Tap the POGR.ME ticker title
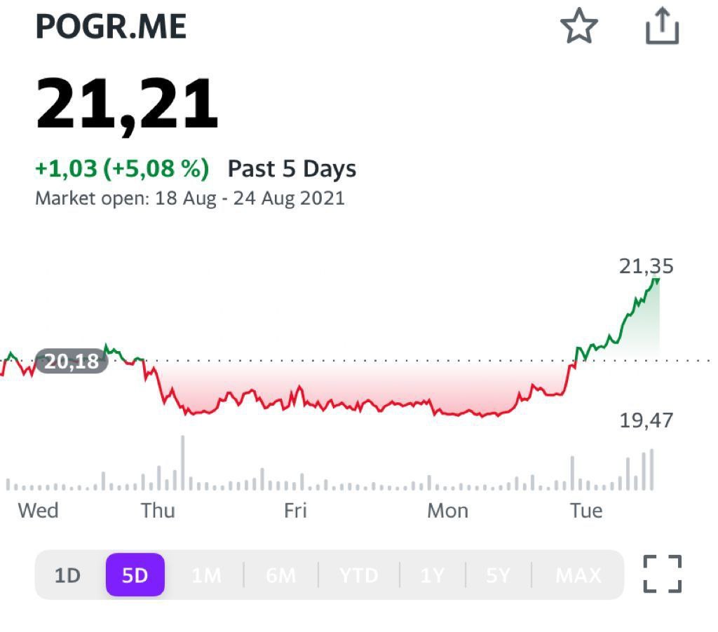The image size is (718, 632). coord(111,27)
